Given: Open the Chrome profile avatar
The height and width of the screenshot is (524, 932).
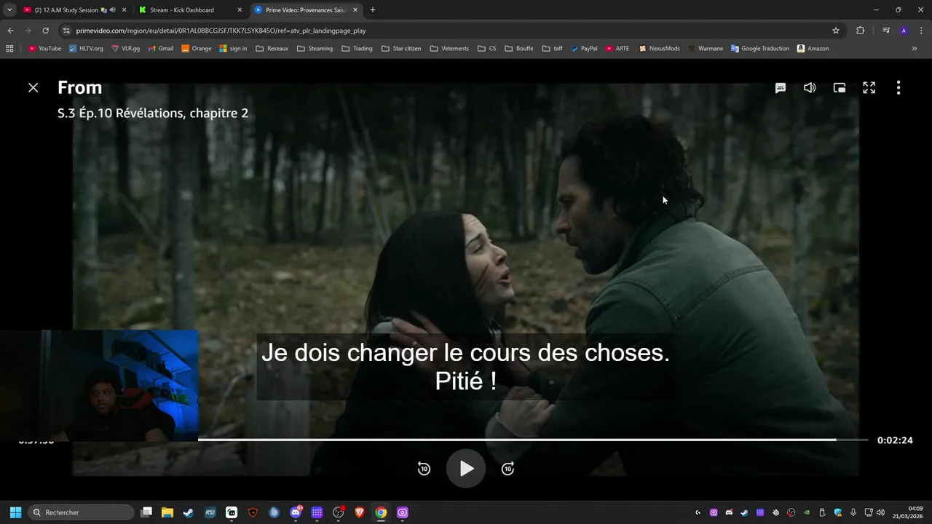Looking at the screenshot, I should [904, 31].
